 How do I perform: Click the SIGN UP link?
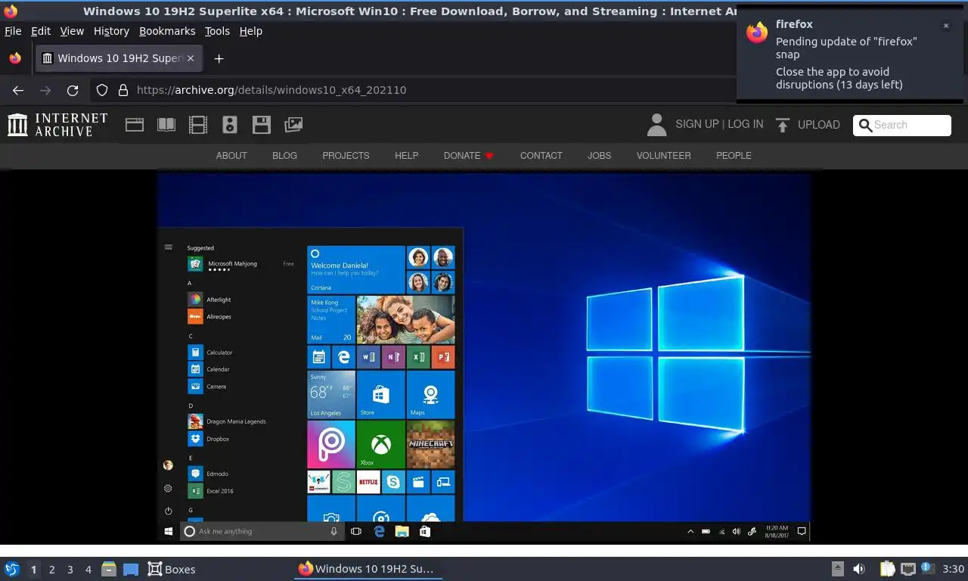697,124
